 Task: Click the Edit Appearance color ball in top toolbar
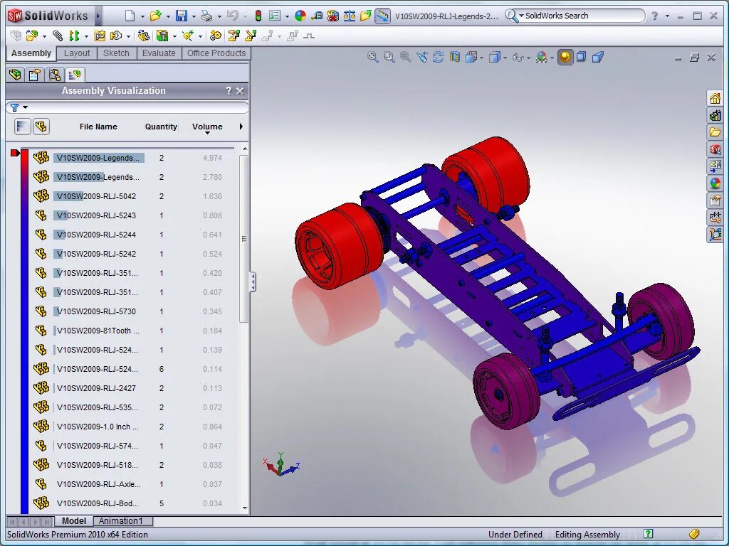click(300, 16)
